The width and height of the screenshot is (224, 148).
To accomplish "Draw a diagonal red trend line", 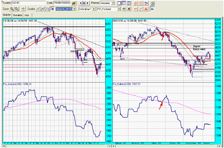I will (141, 9).
